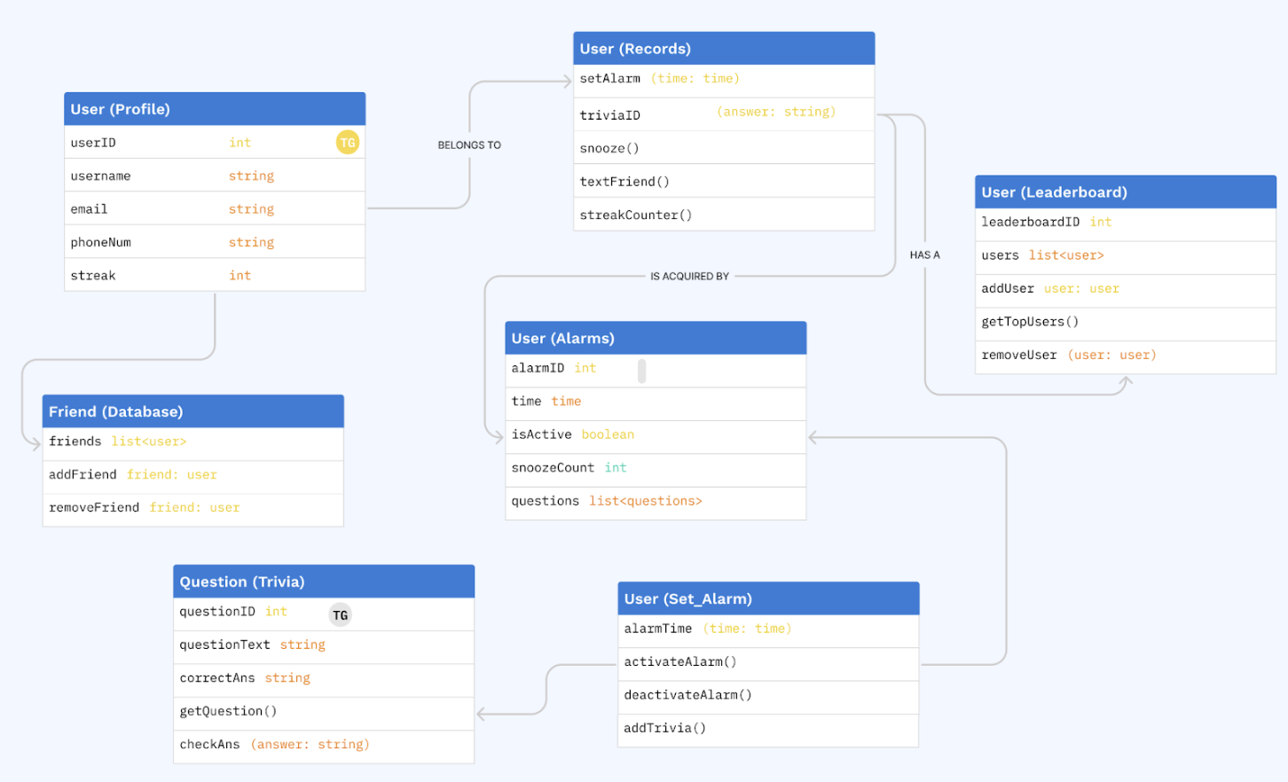Screen dimensions: 1288x782
Task: Click the streakCounter() method in User (Records)
Action: pos(723,214)
